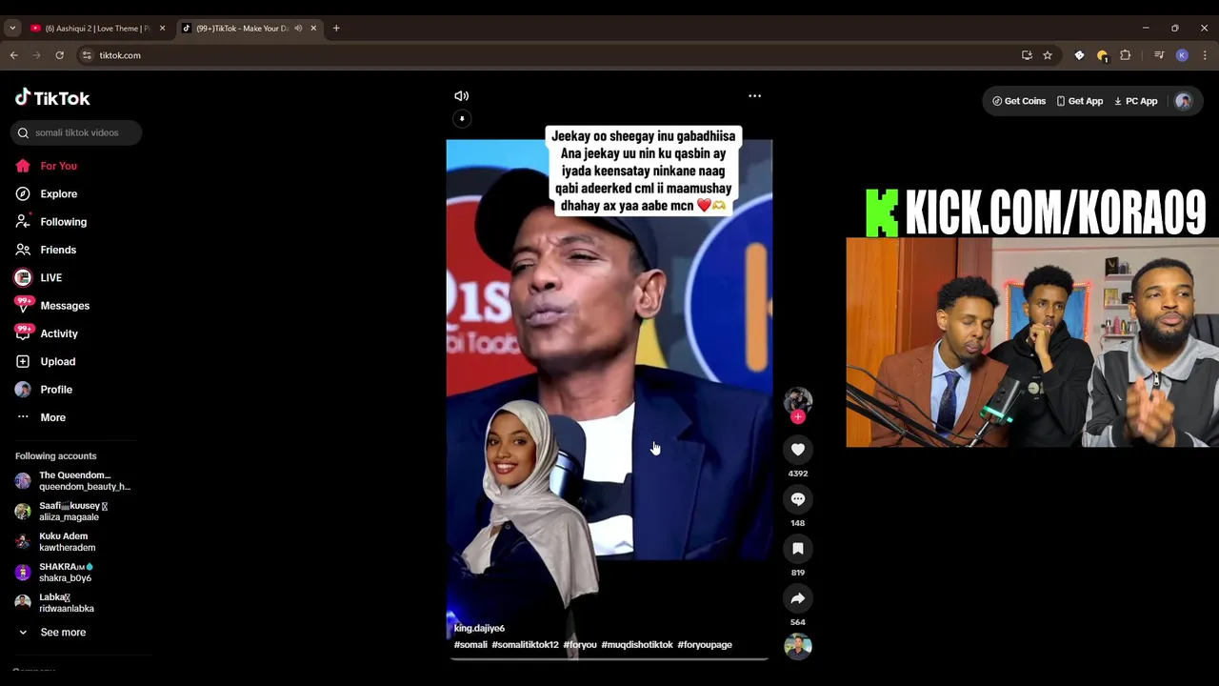
Task: Click the PC App download button
Action: point(1135,101)
